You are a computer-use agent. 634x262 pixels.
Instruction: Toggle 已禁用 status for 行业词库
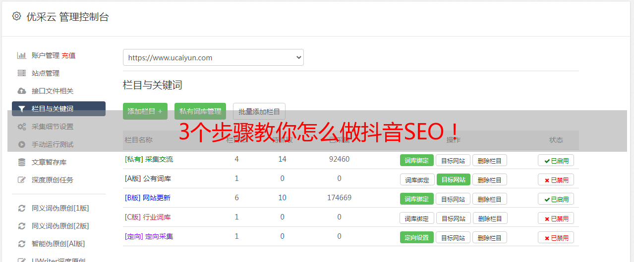pyautogui.click(x=556, y=218)
